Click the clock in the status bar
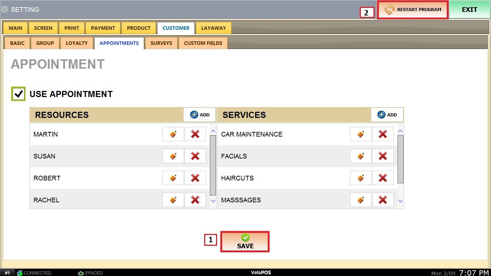Screen dimensions: 491x276 (x=474, y=272)
